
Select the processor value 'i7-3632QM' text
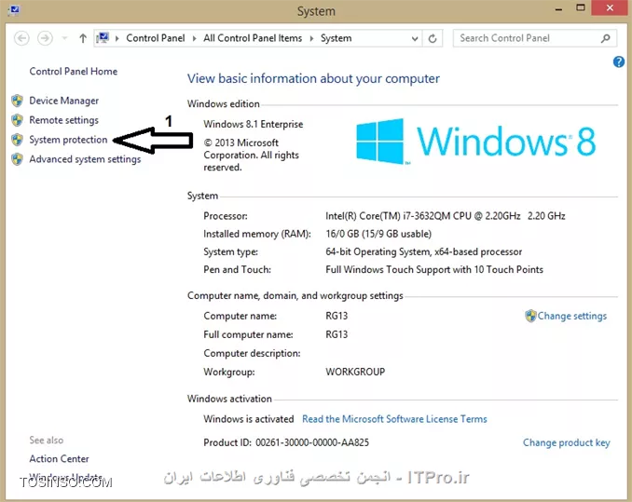point(426,216)
